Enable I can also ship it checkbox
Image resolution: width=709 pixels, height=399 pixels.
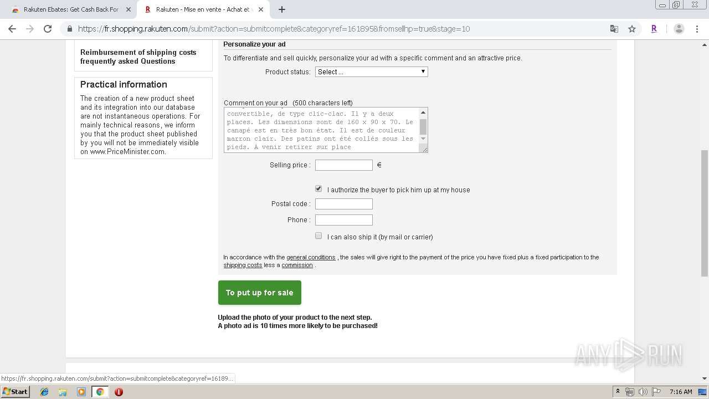(318, 236)
